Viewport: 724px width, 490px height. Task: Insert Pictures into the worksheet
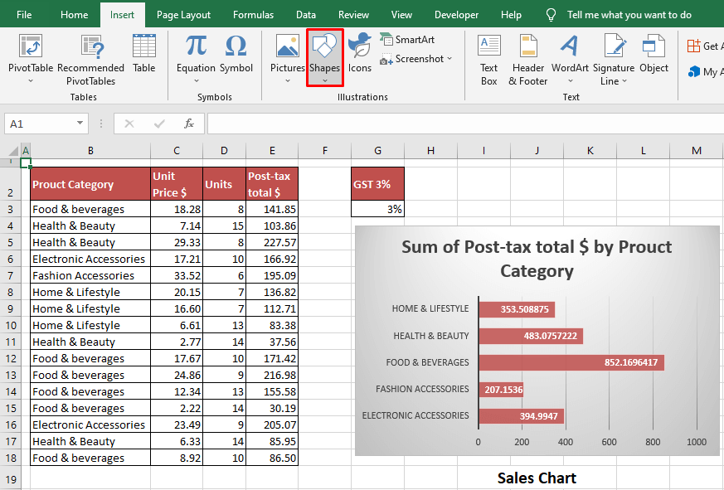287,50
